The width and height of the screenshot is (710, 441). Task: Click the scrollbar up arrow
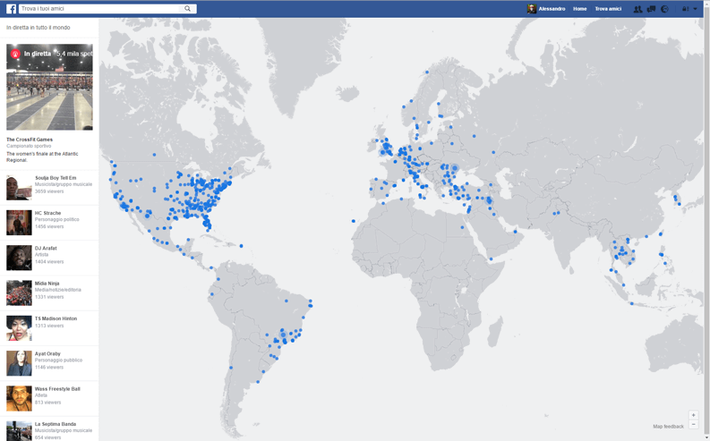pyautogui.click(x=706, y=3)
